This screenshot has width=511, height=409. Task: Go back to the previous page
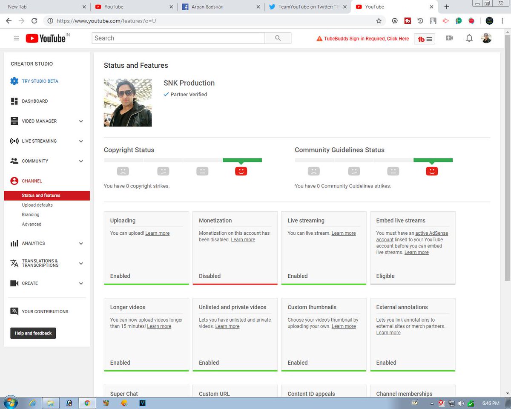click(x=9, y=20)
